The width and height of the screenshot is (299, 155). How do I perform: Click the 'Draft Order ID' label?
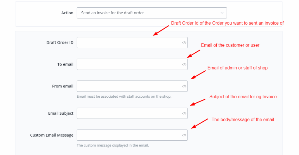click(x=60, y=43)
